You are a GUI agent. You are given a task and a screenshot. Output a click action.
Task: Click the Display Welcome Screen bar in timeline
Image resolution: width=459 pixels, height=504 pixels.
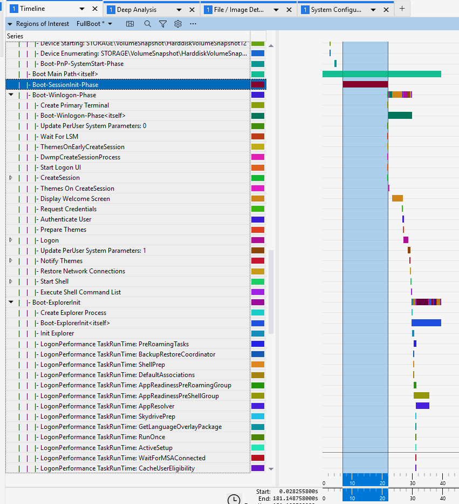(x=398, y=198)
